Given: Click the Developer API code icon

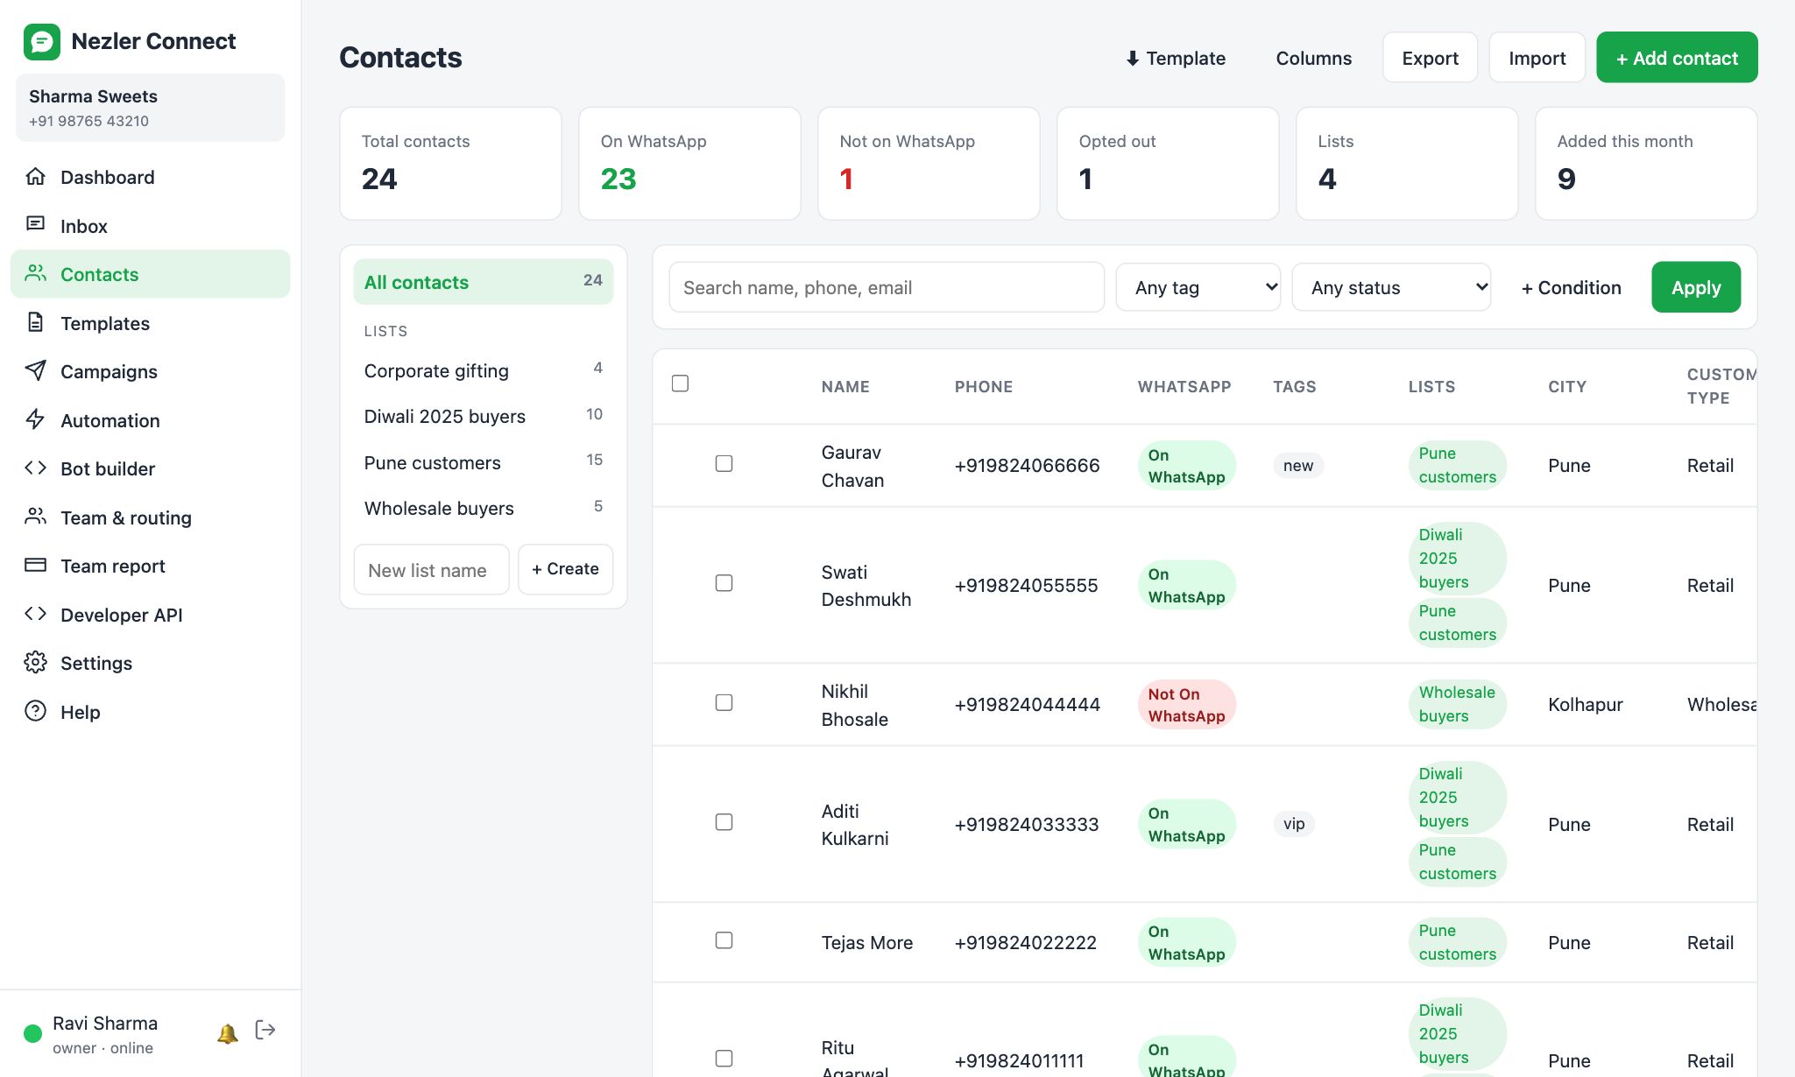Looking at the screenshot, I should (x=35, y=614).
